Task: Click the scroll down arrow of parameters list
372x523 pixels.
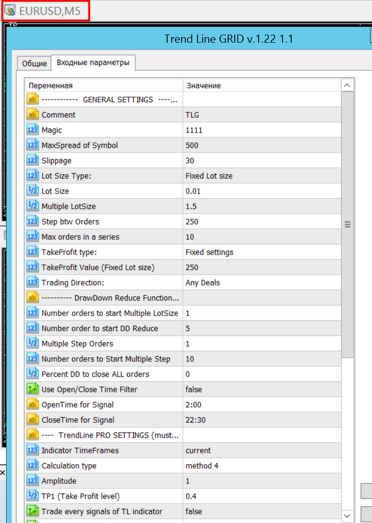Action: tap(347, 516)
